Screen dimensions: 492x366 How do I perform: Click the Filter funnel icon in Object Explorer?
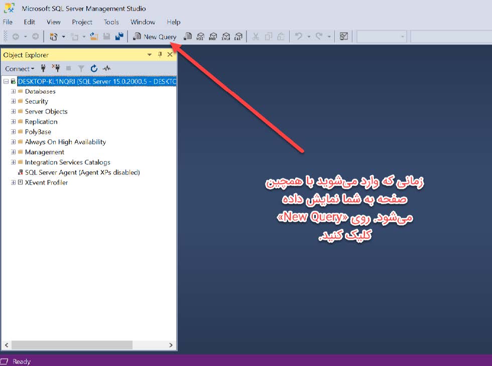[x=81, y=68]
